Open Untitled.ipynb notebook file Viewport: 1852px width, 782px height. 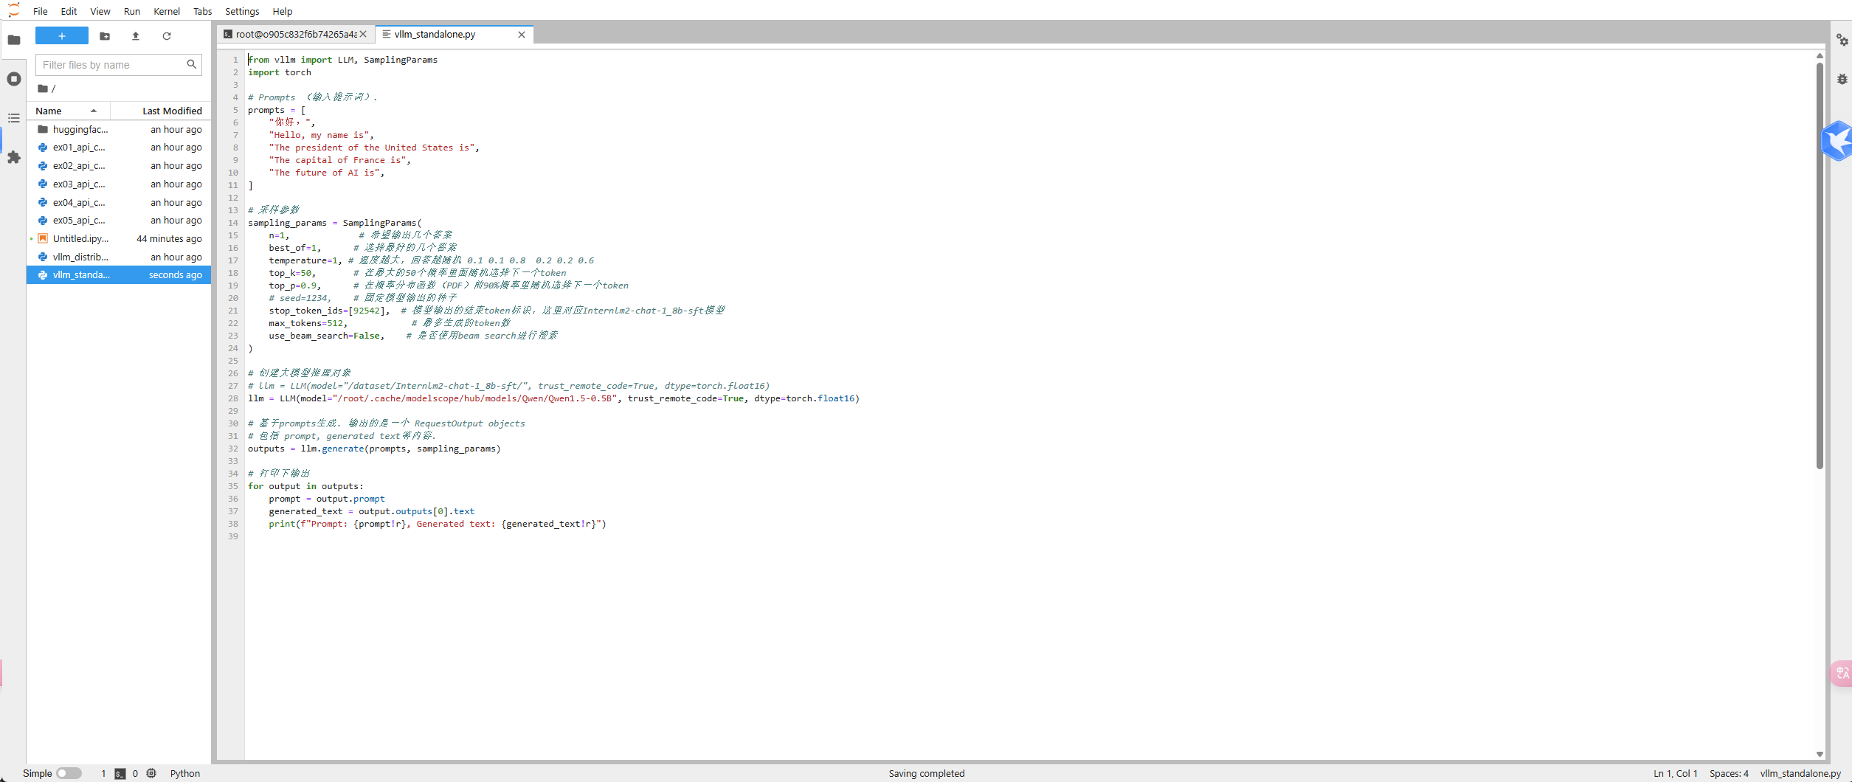pyautogui.click(x=80, y=239)
